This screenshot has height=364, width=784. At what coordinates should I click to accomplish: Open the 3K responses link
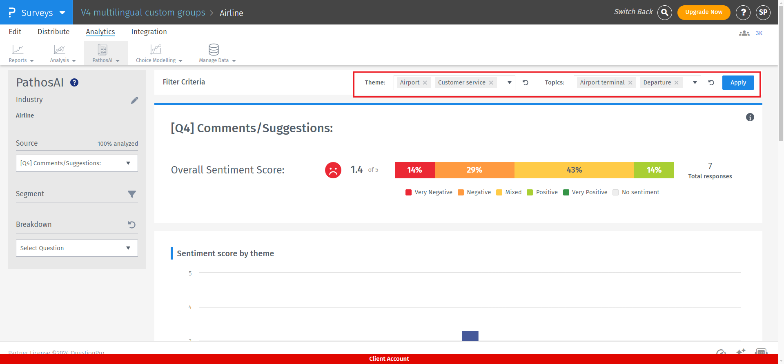point(759,33)
